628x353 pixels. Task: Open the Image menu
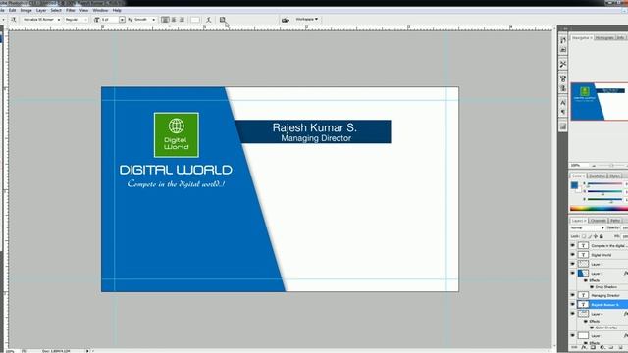[26, 10]
